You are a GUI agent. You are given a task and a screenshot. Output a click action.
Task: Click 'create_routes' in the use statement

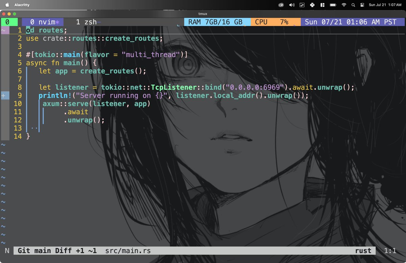click(132, 38)
